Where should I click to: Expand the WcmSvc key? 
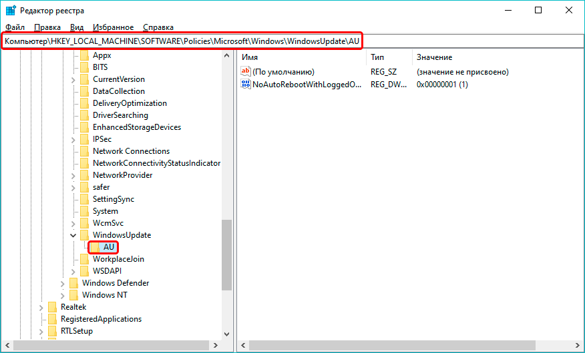(x=73, y=224)
